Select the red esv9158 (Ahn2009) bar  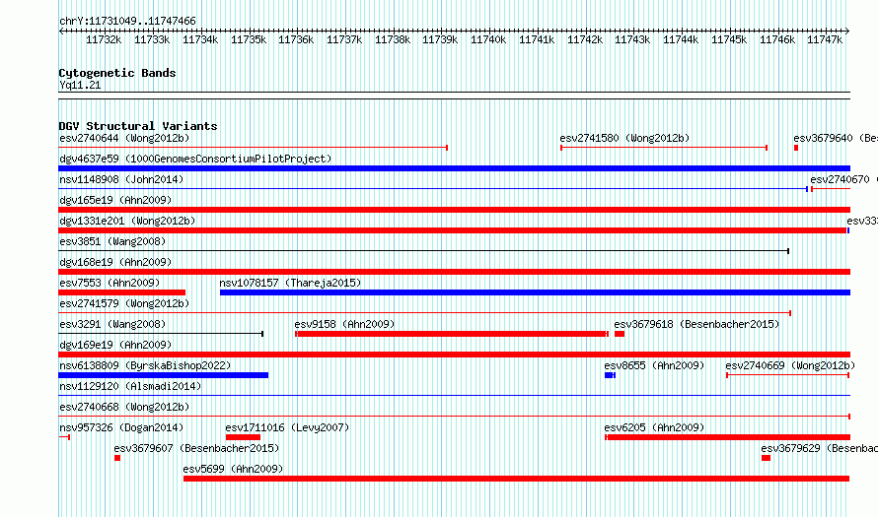tap(451, 334)
